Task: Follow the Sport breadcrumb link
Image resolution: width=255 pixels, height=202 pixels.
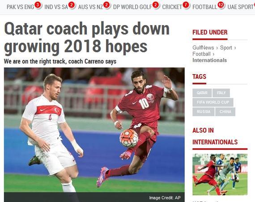Action: tap(226, 48)
